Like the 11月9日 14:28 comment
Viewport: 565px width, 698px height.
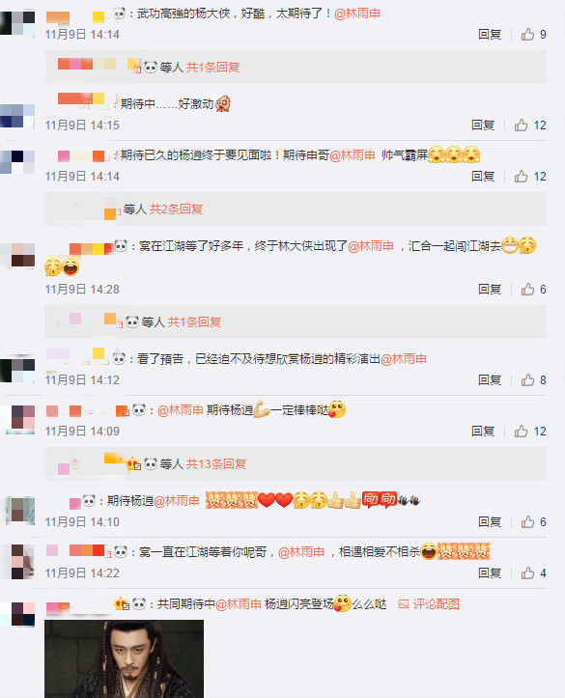pyautogui.click(x=533, y=290)
